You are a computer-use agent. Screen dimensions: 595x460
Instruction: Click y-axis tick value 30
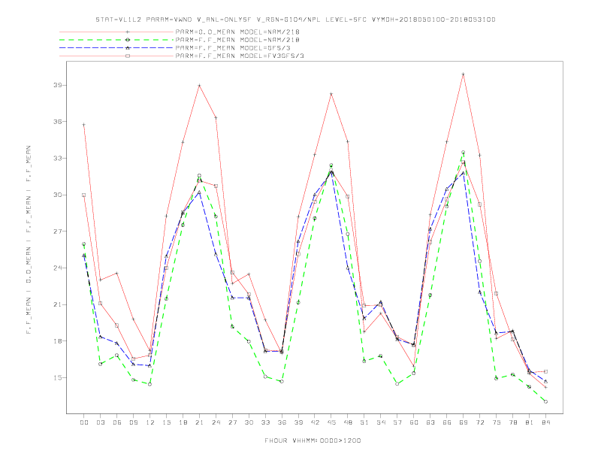tap(57, 195)
